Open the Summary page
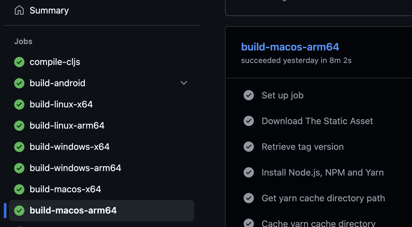 tap(49, 10)
